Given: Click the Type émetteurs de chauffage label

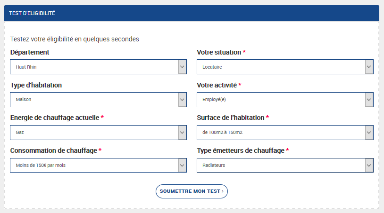Looking at the screenshot, I should (240, 150).
